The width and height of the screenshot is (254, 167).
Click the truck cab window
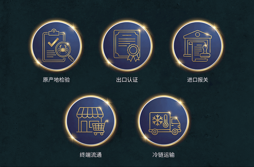tap(175, 121)
